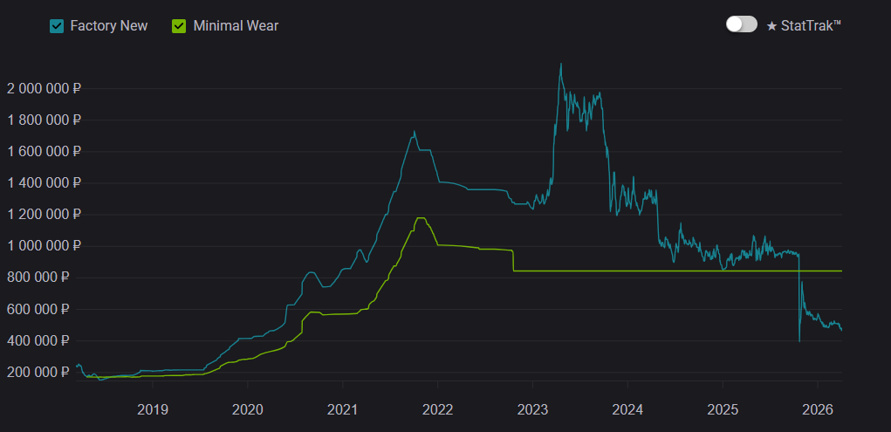The width and height of the screenshot is (891, 432).
Task: Click the 2025 x-axis label
Action: [x=723, y=408]
